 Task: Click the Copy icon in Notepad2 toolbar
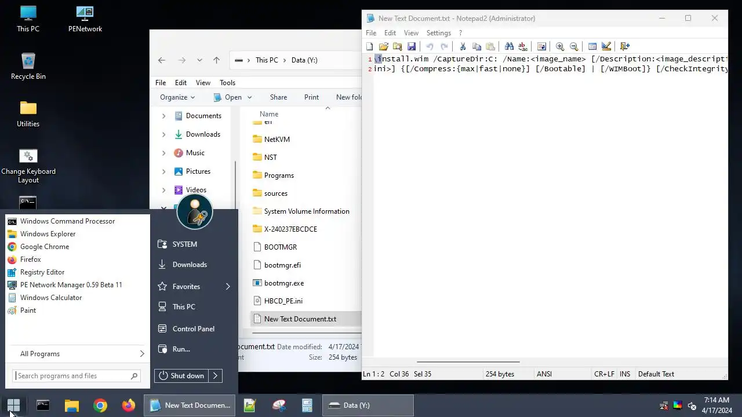[477, 46]
